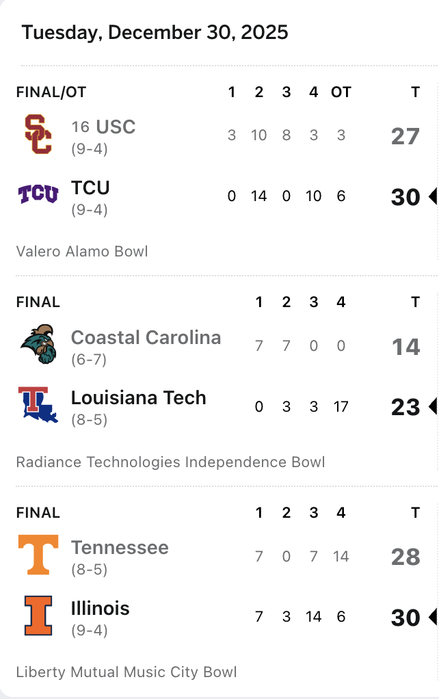Click the Tuesday, December 30, 2025 header
Viewport: 439px width, 699px height.
click(155, 32)
